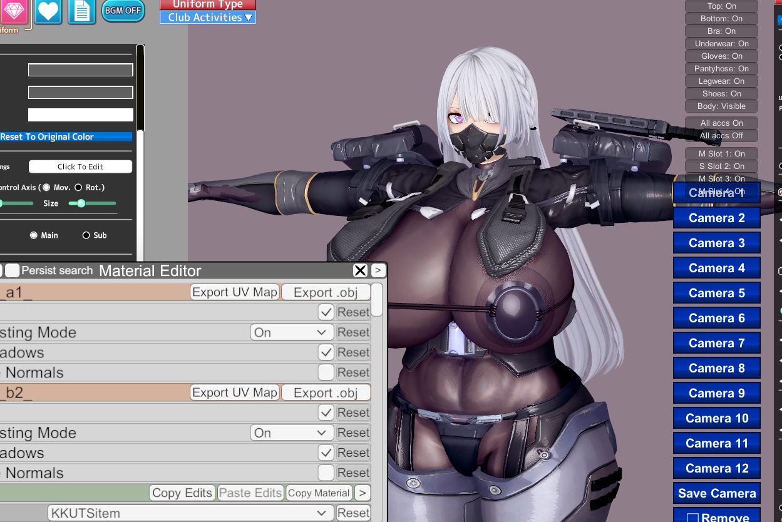
Task: Switch to Camera 5 view
Action: point(716,293)
